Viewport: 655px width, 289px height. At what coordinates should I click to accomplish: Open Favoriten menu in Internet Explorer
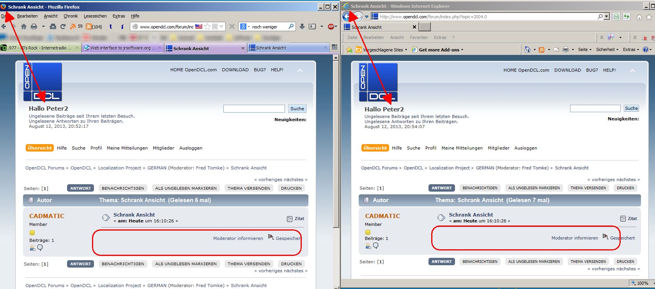tap(419, 37)
